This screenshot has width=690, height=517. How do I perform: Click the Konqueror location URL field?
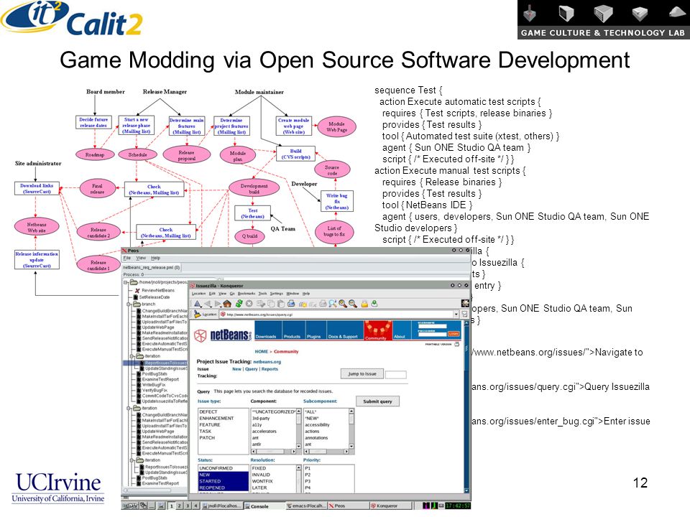(x=339, y=315)
